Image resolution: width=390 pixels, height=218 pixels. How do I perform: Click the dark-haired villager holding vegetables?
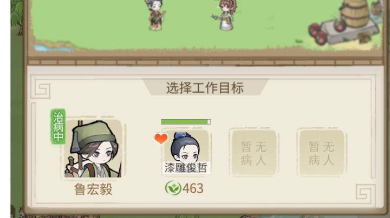coord(156,15)
